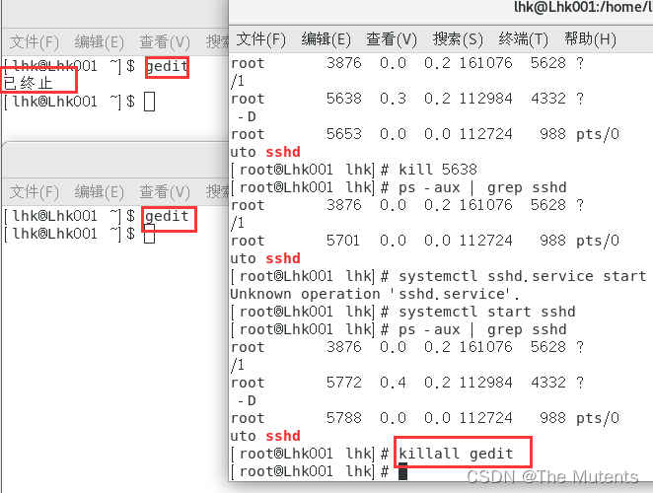Open 搜索(S) menu in front root terminal
653x493 pixels.
(x=458, y=39)
